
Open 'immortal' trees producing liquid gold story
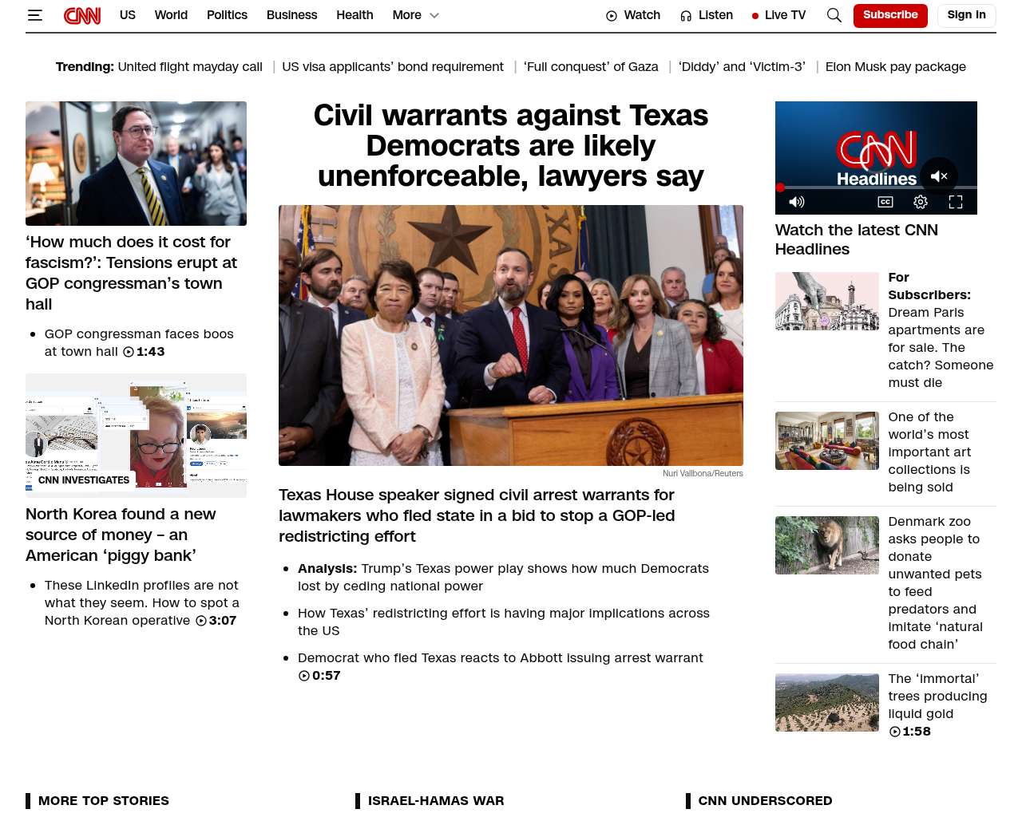(937, 696)
